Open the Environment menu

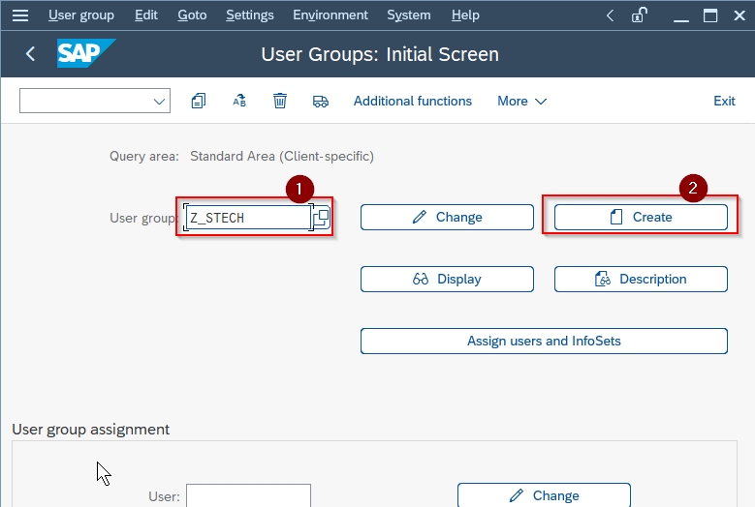pyautogui.click(x=330, y=15)
